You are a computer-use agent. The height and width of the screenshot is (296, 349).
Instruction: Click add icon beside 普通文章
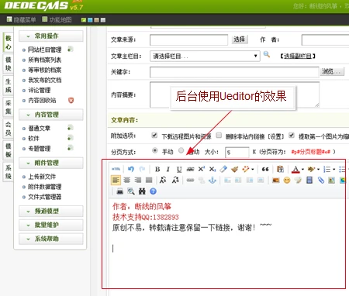point(70,128)
